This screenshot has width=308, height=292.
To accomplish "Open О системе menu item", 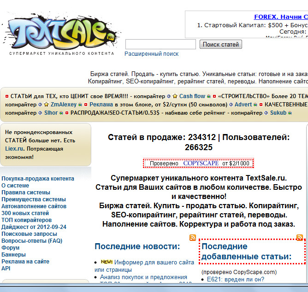I will [15, 186].
